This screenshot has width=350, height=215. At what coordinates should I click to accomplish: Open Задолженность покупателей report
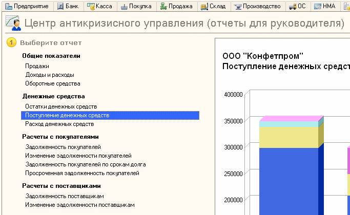point(63,147)
